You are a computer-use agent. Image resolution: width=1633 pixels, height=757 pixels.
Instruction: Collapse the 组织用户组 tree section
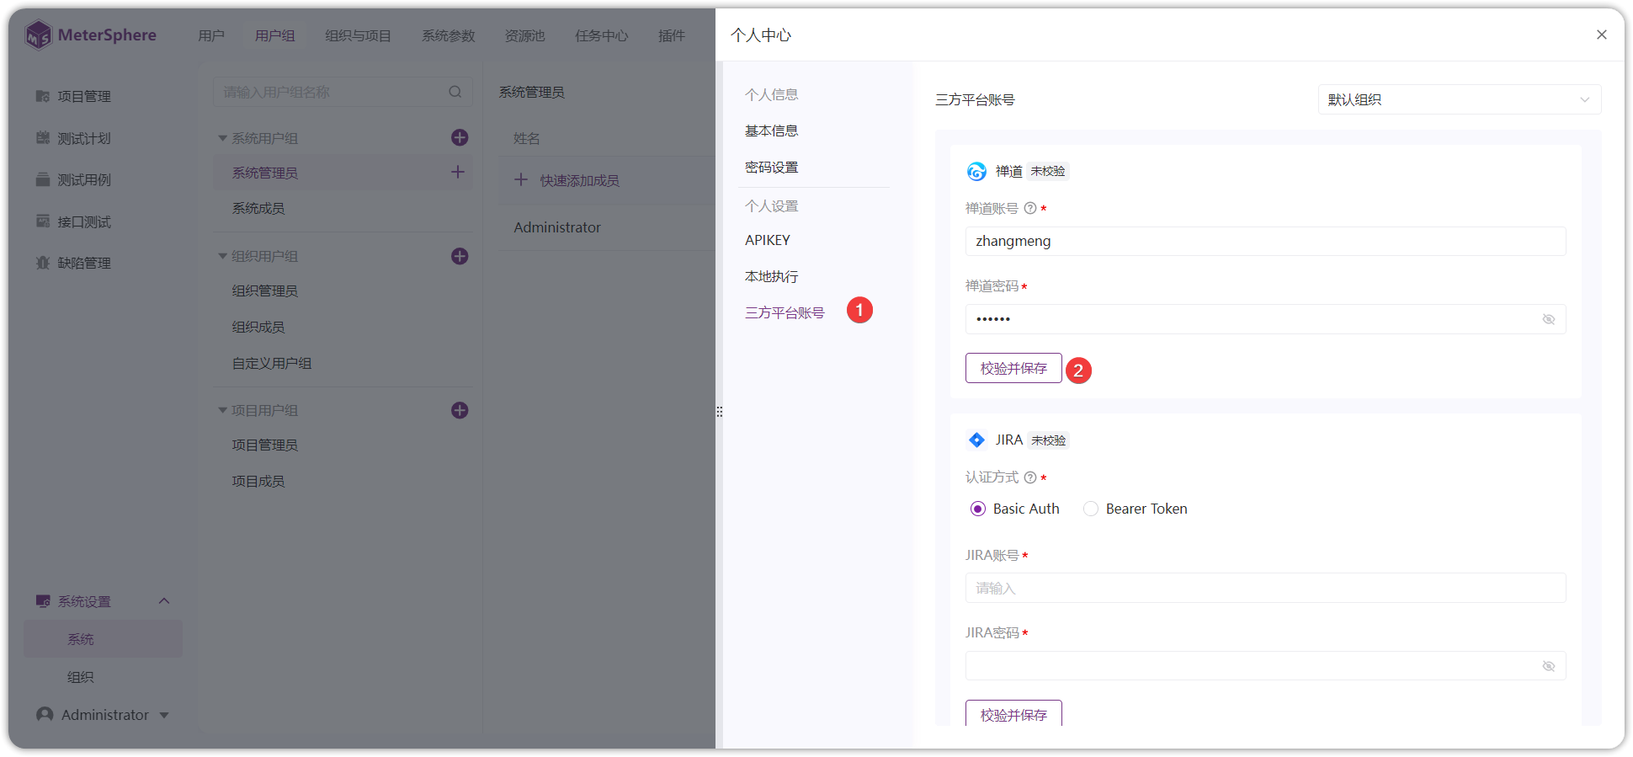[222, 256]
